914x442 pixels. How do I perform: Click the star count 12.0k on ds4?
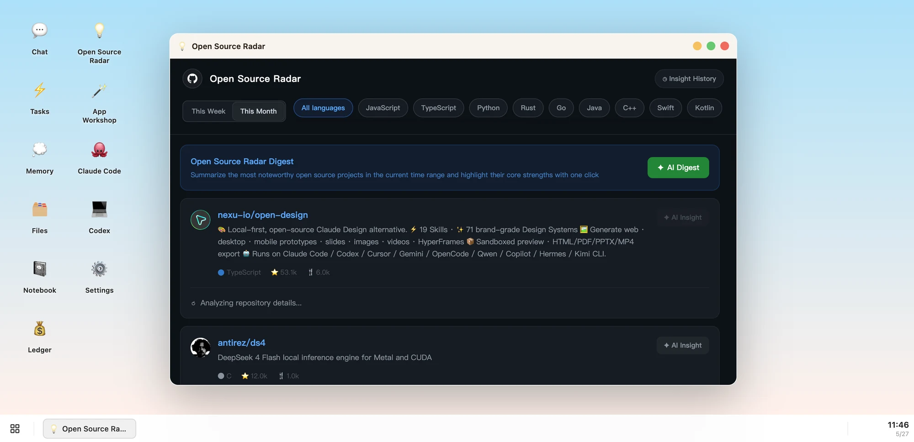(254, 376)
